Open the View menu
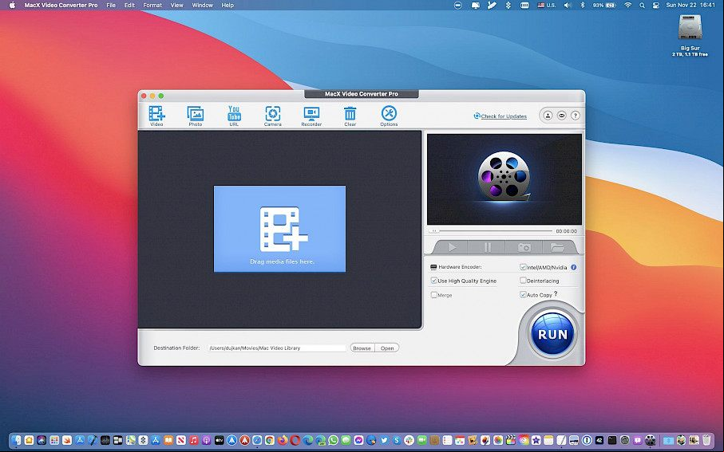Image resolution: width=724 pixels, height=452 pixels. [177, 5]
